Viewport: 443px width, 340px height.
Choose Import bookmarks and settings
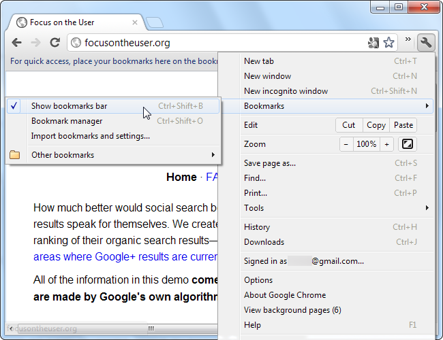113,136
